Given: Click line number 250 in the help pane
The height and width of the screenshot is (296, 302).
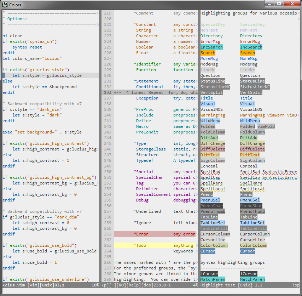Looking at the screenshot, I should pyautogui.click(x=108, y=172).
